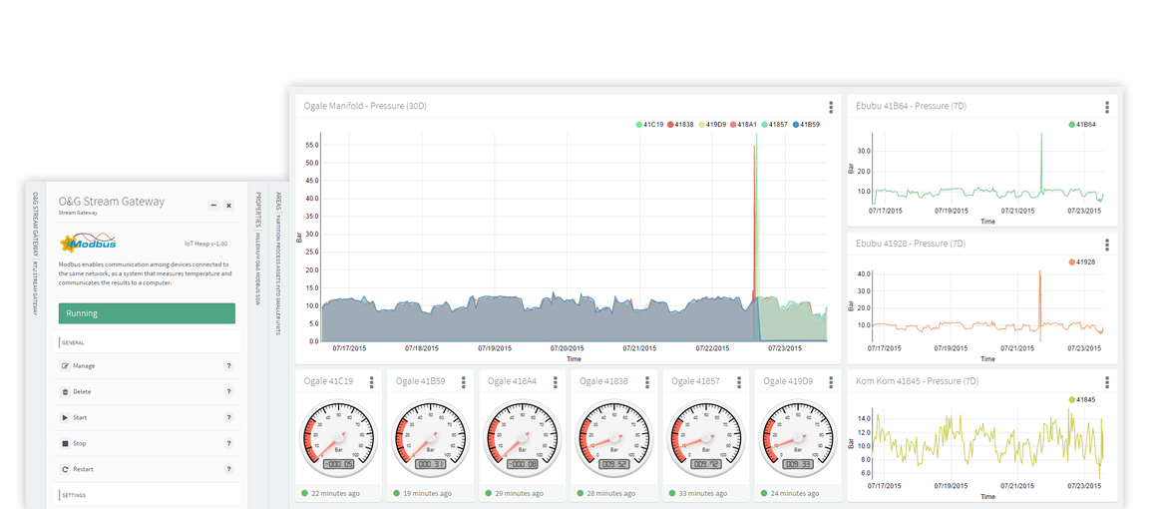The width and height of the screenshot is (1167, 509).
Task: Click the Restart circular arrow icon
Action: pos(66,469)
